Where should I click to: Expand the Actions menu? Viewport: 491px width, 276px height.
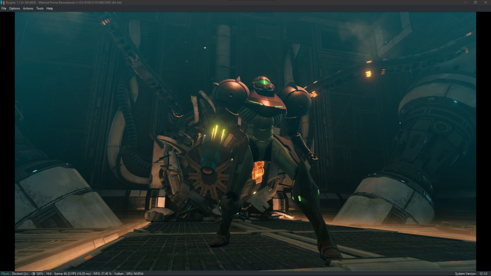[x=28, y=8]
